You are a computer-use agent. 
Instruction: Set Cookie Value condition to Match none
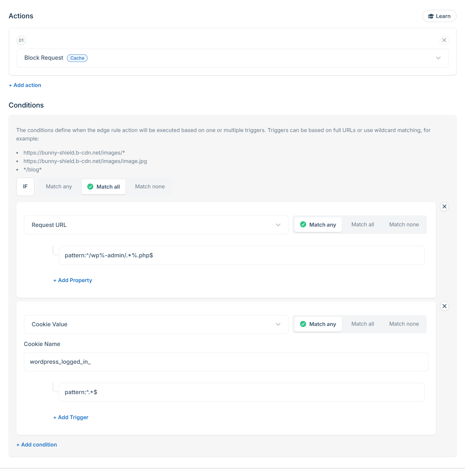pos(404,324)
